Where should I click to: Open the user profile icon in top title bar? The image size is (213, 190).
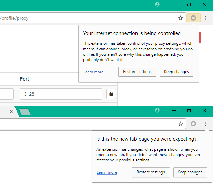pos(157,4)
